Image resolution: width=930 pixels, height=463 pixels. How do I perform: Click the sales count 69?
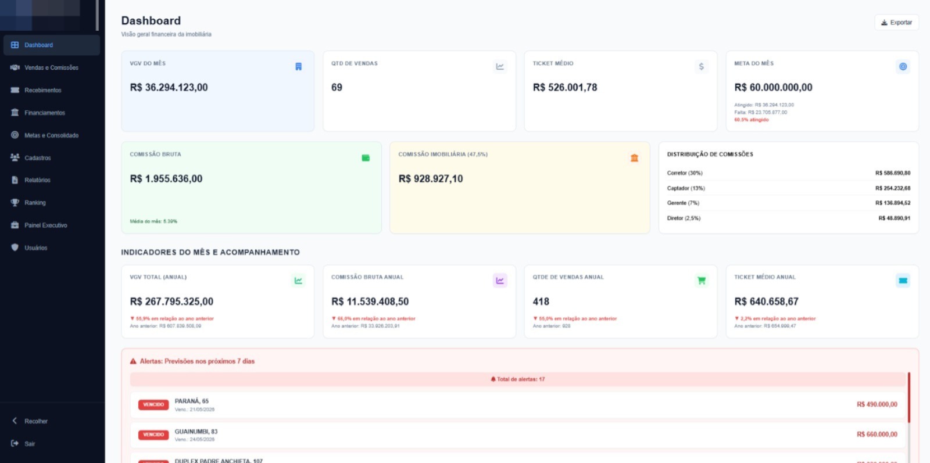(337, 88)
